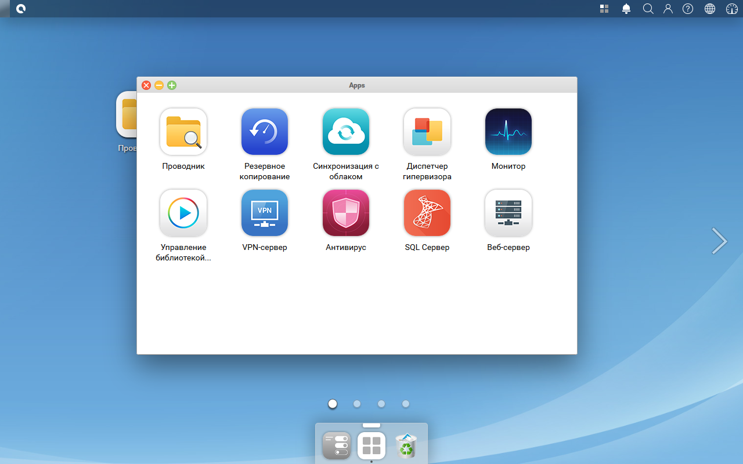Click the SQL Сервер label text
This screenshot has width=743, height=464.
pyautogui.click(x=427, y=247)
